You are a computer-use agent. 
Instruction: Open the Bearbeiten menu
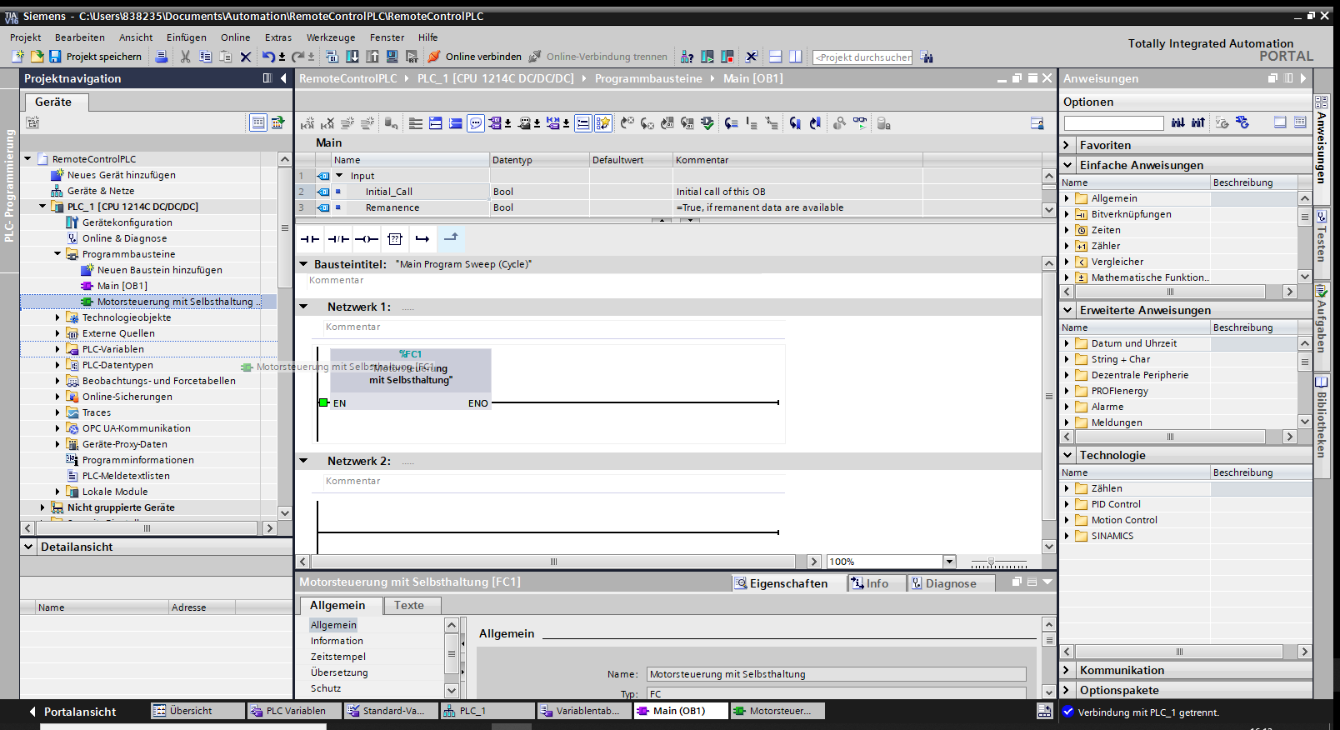tap(80, 37)
